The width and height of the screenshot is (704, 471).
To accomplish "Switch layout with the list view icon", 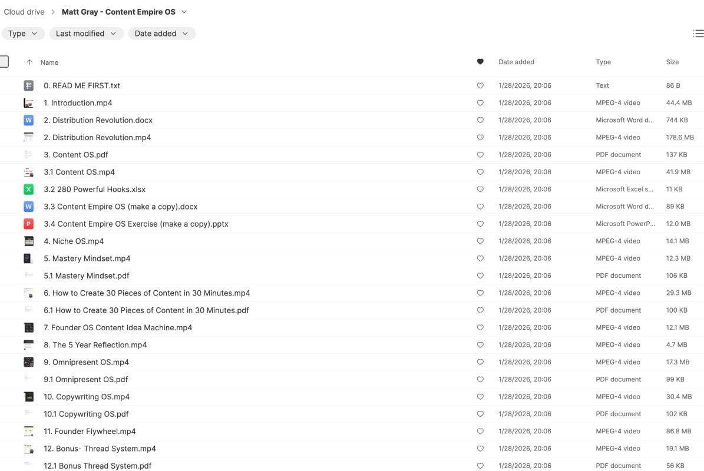I will click(698, 34).
